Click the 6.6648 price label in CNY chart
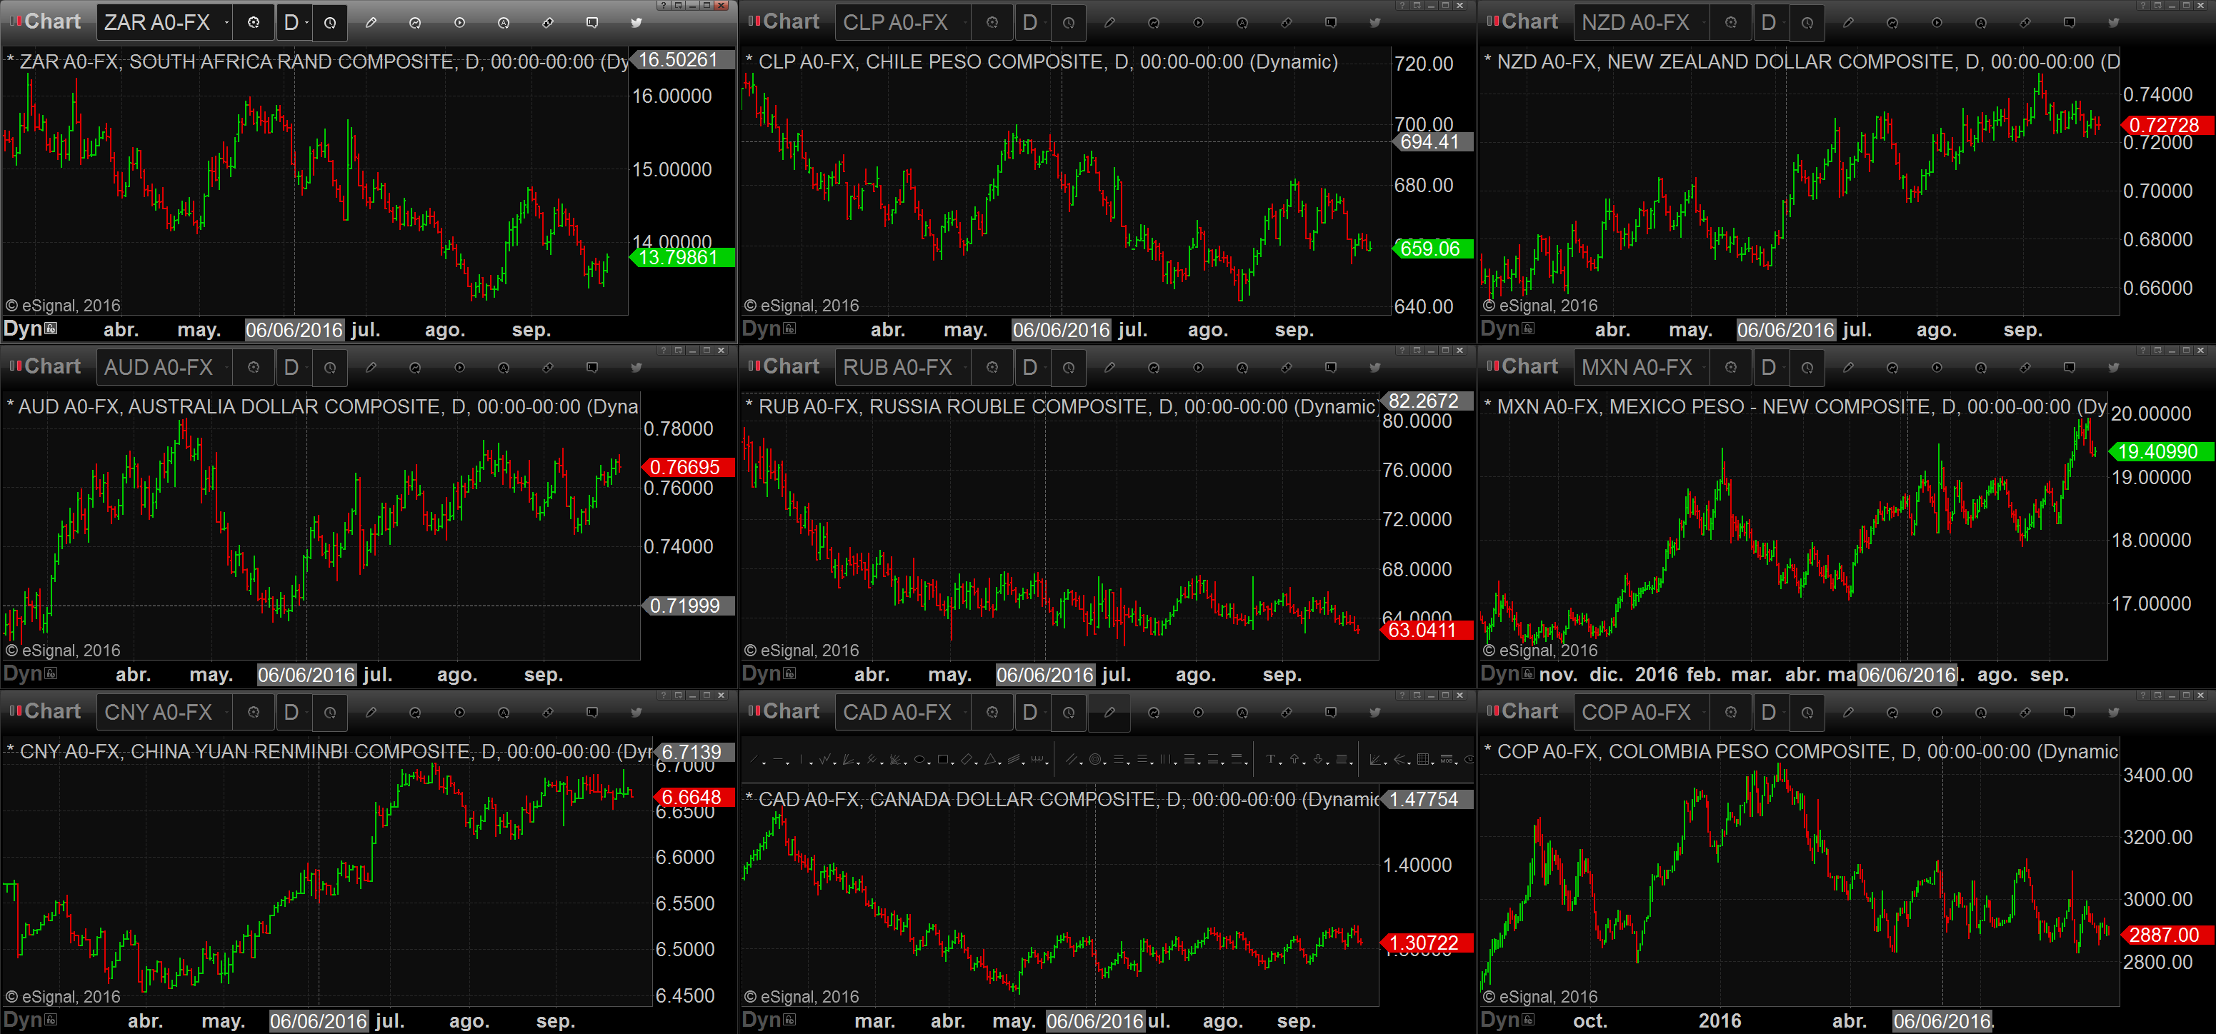The height and width of the screenshot is (1034, 2216). 695,798
